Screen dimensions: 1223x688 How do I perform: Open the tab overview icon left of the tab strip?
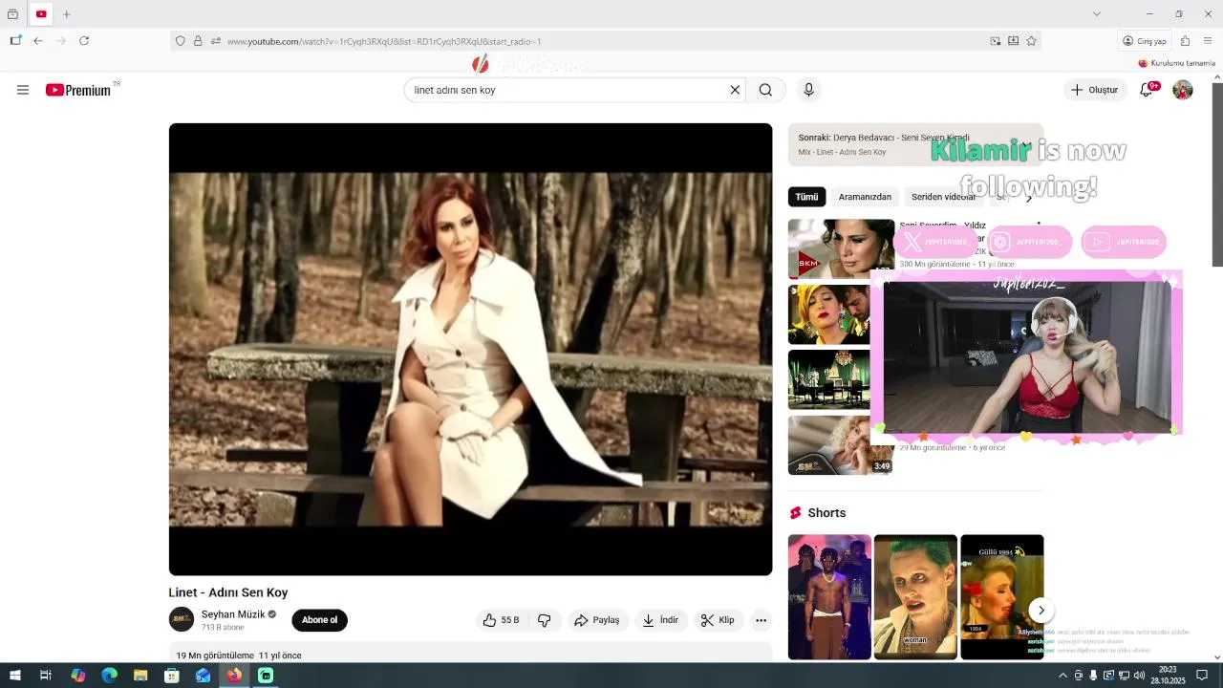[12, 14]
